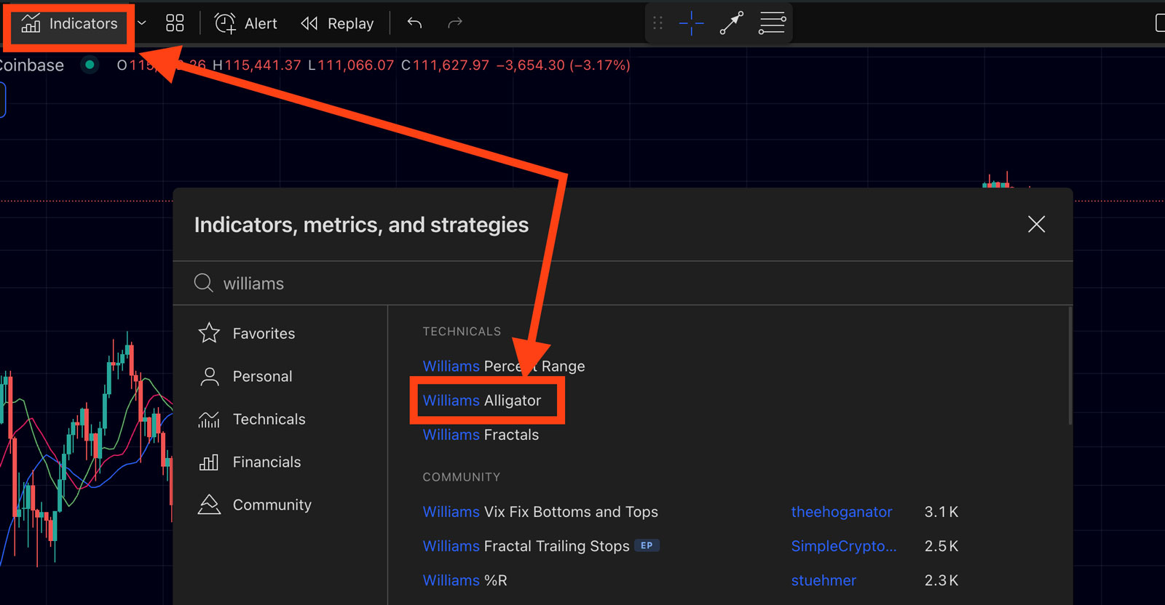The image size is (1165, 605).
Task: Add Williams Vix Fix Bottoms and Tops
Action: coord(540,511)
